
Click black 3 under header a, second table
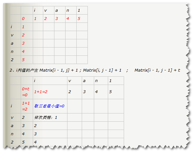point(84,92)
